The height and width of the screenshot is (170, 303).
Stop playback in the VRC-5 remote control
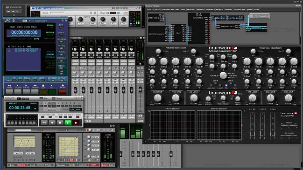[44, 92]
